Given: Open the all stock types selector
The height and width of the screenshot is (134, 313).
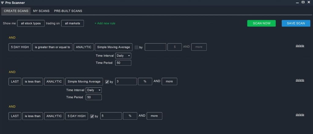Looking at the screenshot, I should 31,23.
